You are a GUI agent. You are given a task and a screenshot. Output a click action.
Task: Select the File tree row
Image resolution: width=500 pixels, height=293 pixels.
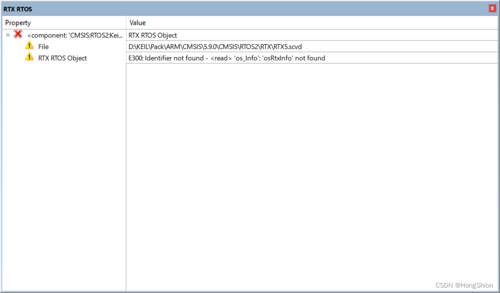(x=43, y=47)
